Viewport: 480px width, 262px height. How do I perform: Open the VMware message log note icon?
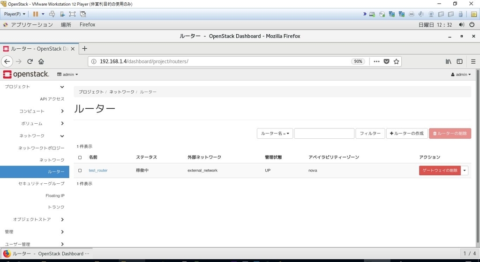point(473,14)
